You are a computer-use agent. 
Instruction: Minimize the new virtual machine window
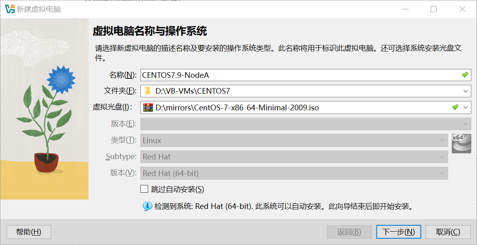405,9
